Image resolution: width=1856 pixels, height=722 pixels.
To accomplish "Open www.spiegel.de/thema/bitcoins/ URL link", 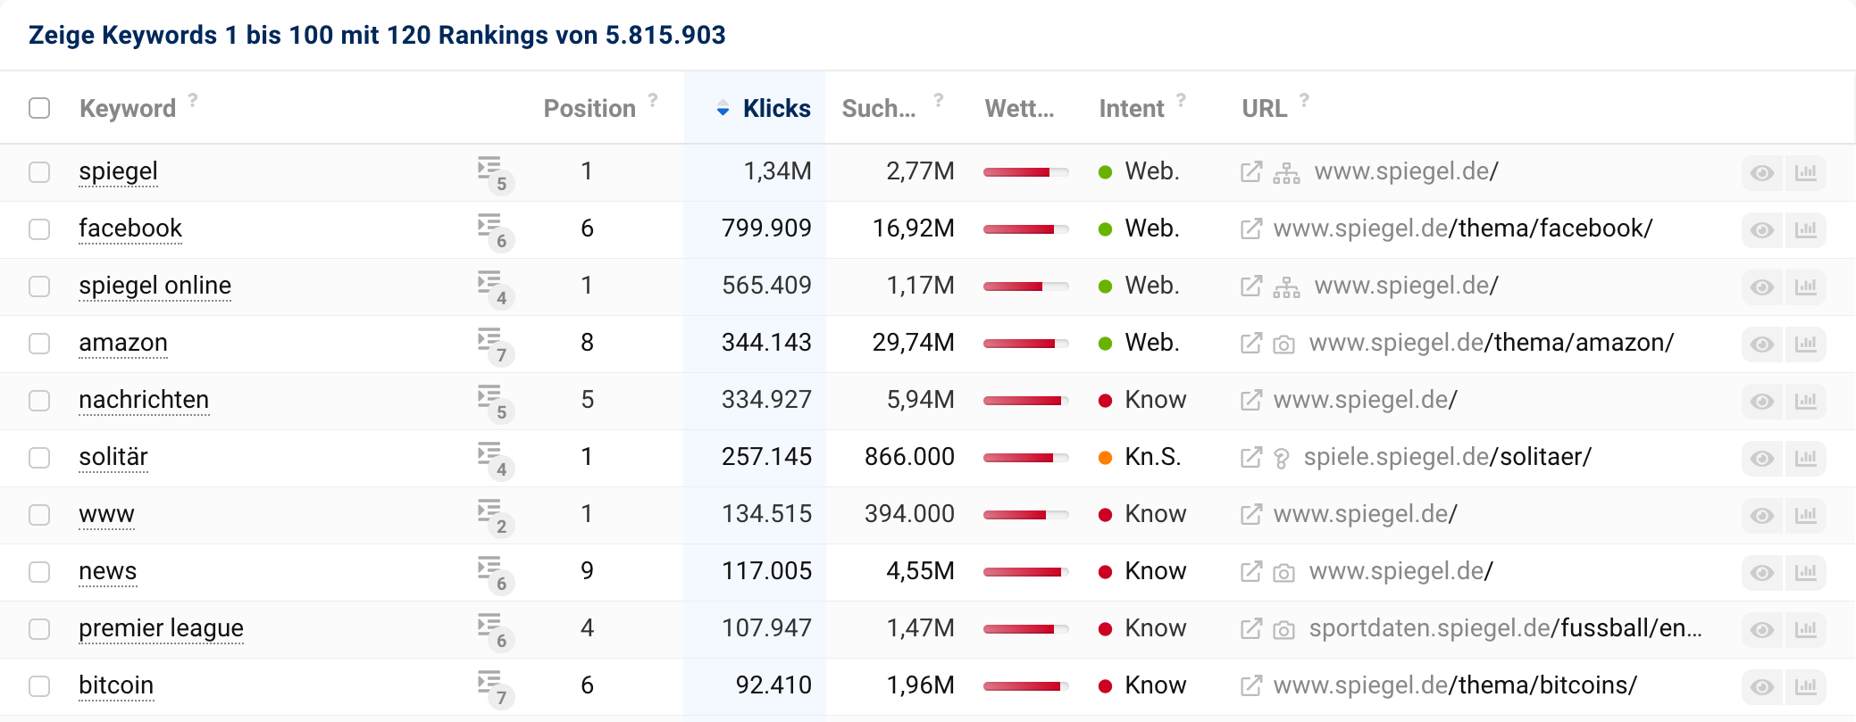I will click(1454, 685).
